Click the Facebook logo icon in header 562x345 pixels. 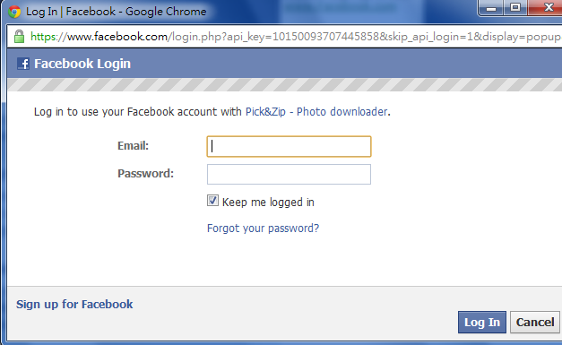23,64
